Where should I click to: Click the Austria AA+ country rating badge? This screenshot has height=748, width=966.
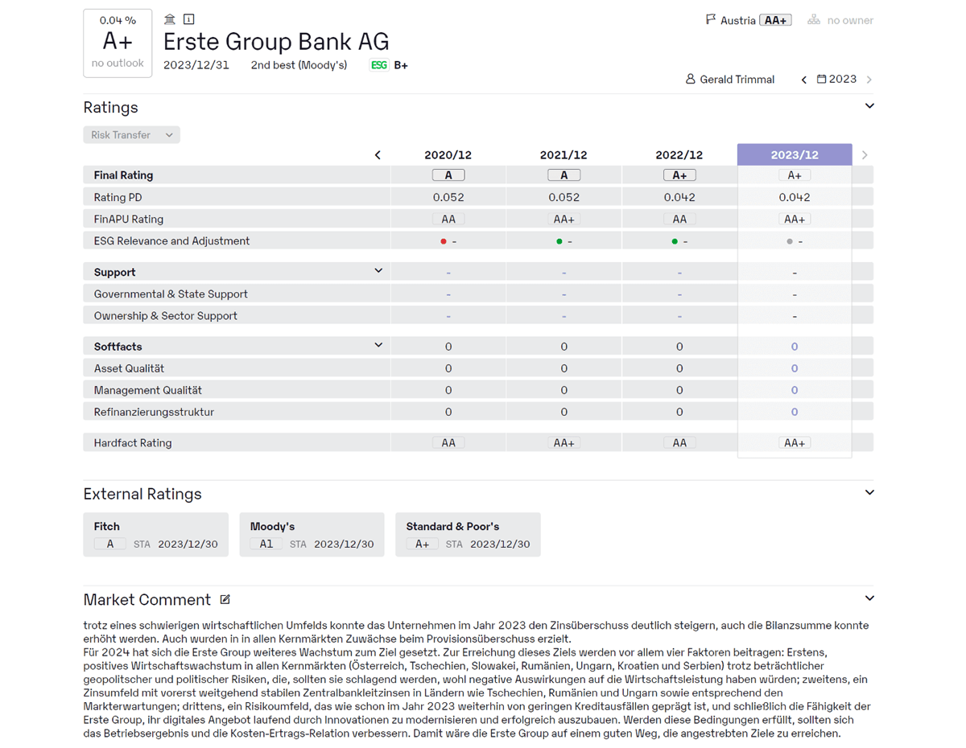776,20
